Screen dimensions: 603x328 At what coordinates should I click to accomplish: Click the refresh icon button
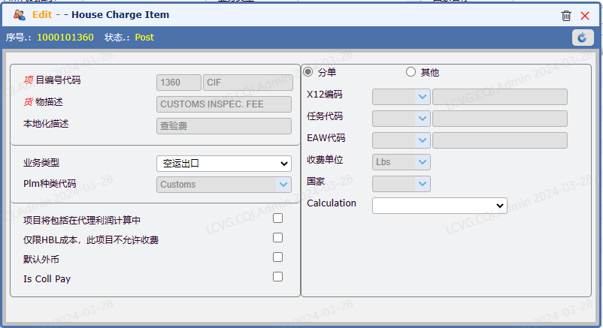coord(582,38)
